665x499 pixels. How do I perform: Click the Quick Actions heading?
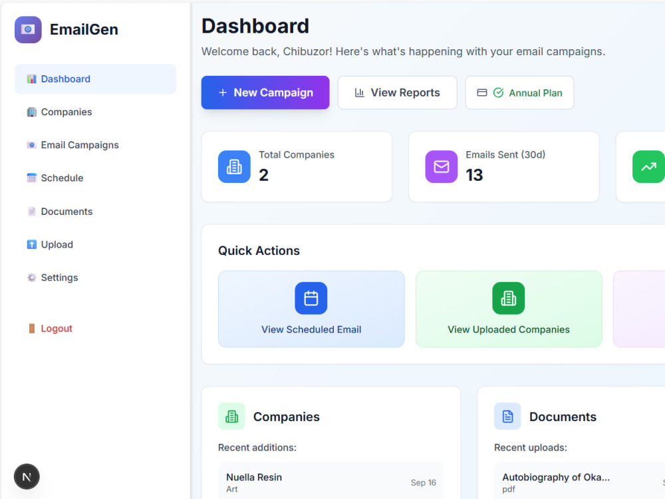pos(259,251)
